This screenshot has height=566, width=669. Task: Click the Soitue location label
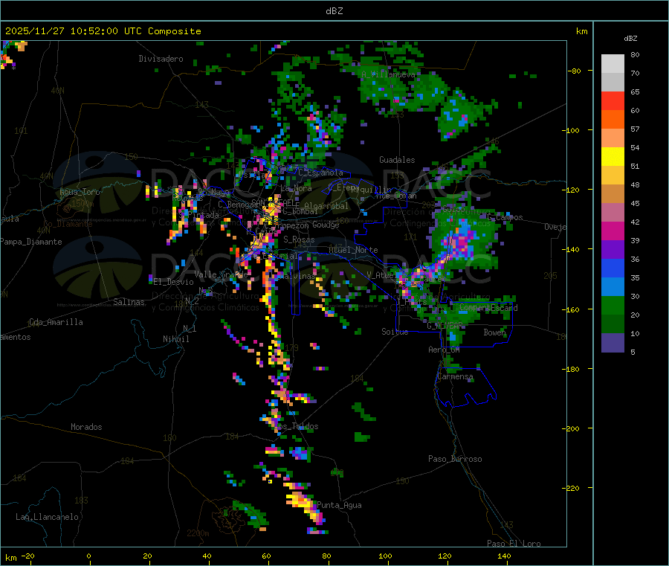pyautogui.click(x=395, y=332)
